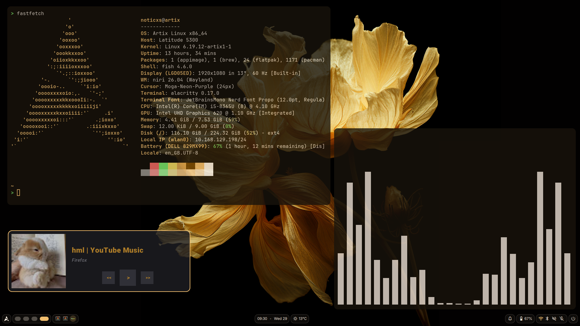Screen dimensions: 580x326
Task: Click the 'Swap: 12.00 KiB / 9.00 GiB' line
Action: pyautogui.click(x=187, y=126)
